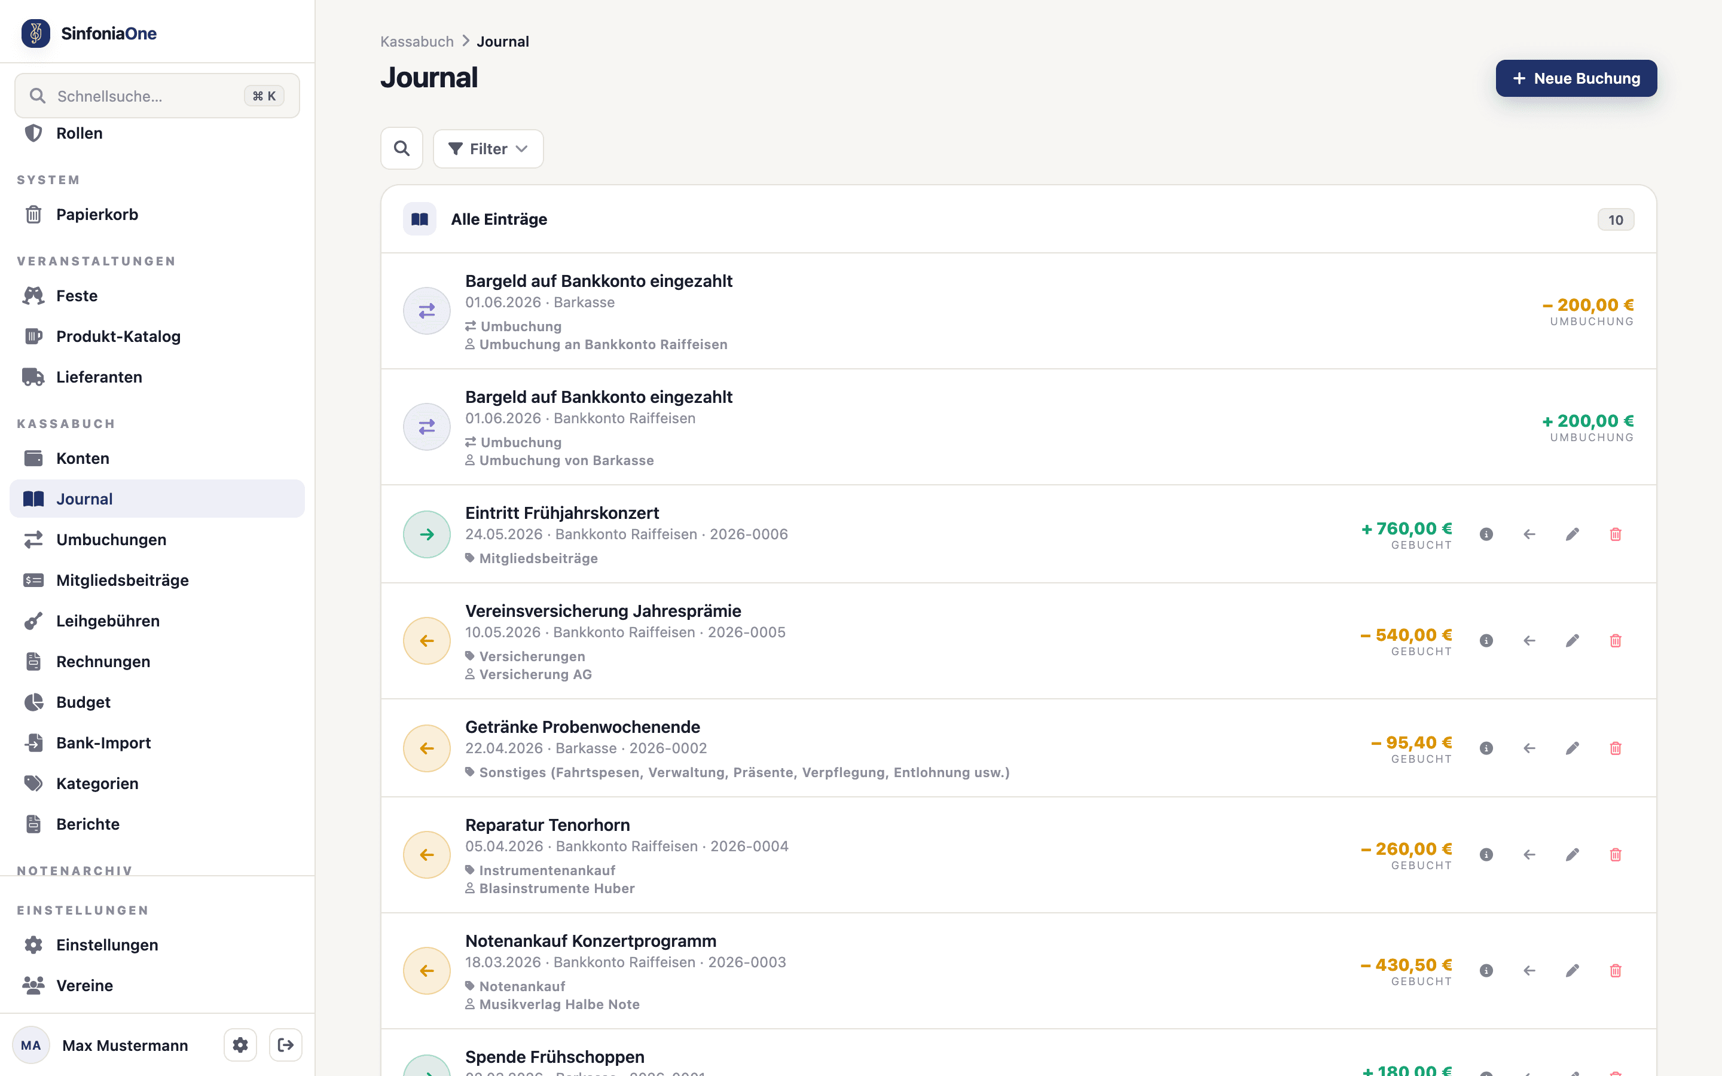Click the expense arrow icon for Reparatur Tenorhorn
Viewport: 1722px width, 1076px height.
tap(427, 855)
